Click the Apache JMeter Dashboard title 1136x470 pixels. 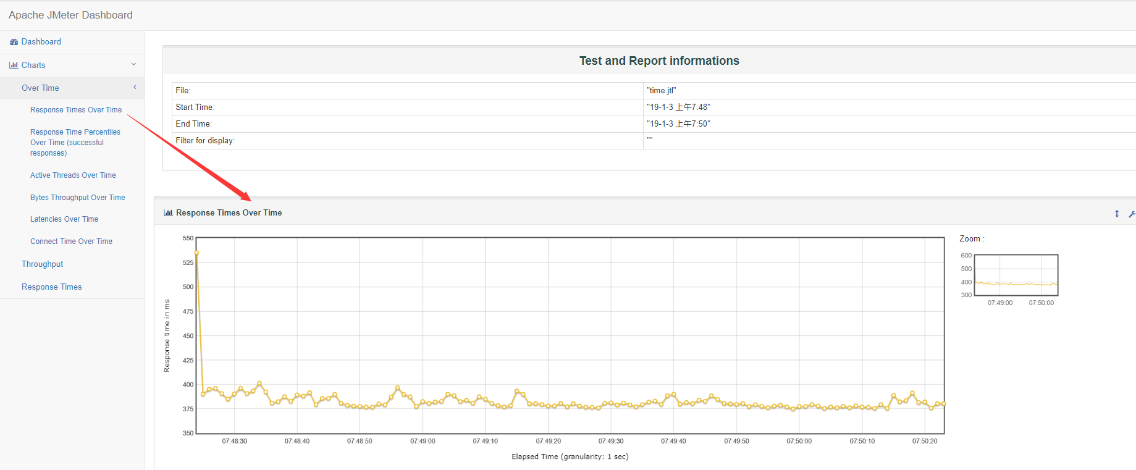click(70, 15)
